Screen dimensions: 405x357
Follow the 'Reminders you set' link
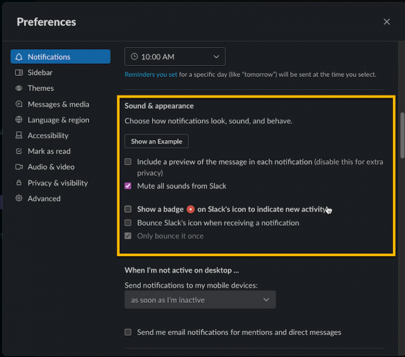coord(151,74)
